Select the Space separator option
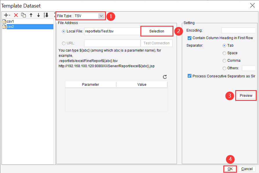This screenshot has height=173, width=259. pos(224,53)
